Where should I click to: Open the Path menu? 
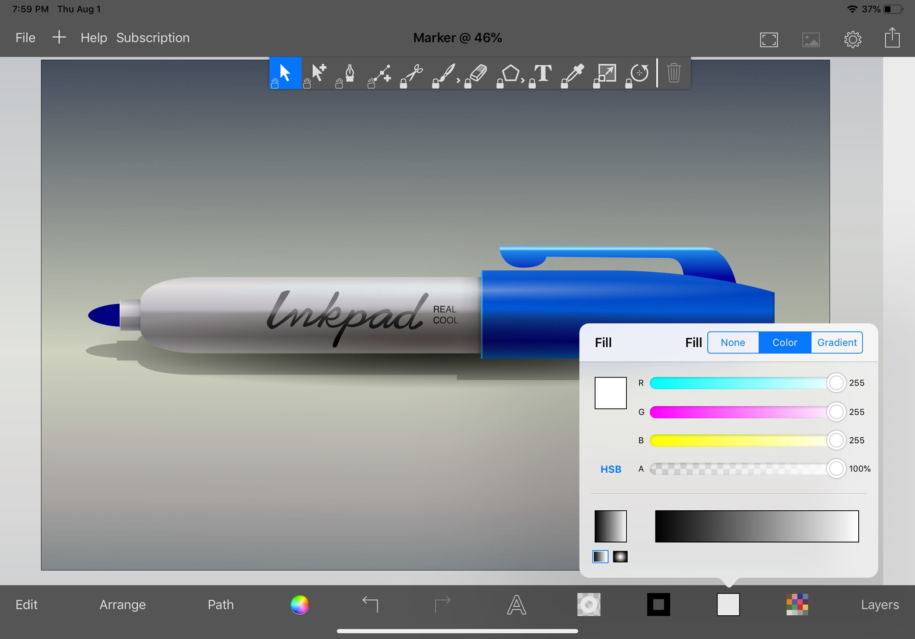tap(221, 605)
